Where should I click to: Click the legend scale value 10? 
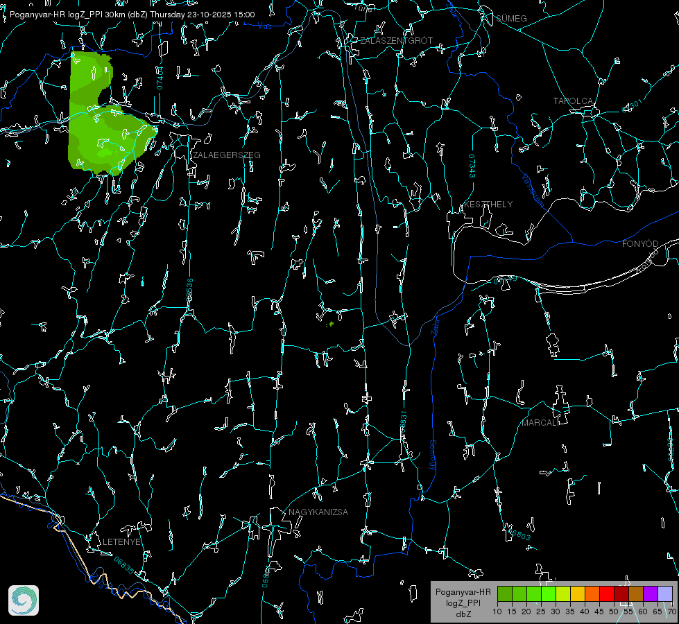click(x=497, y=612)
